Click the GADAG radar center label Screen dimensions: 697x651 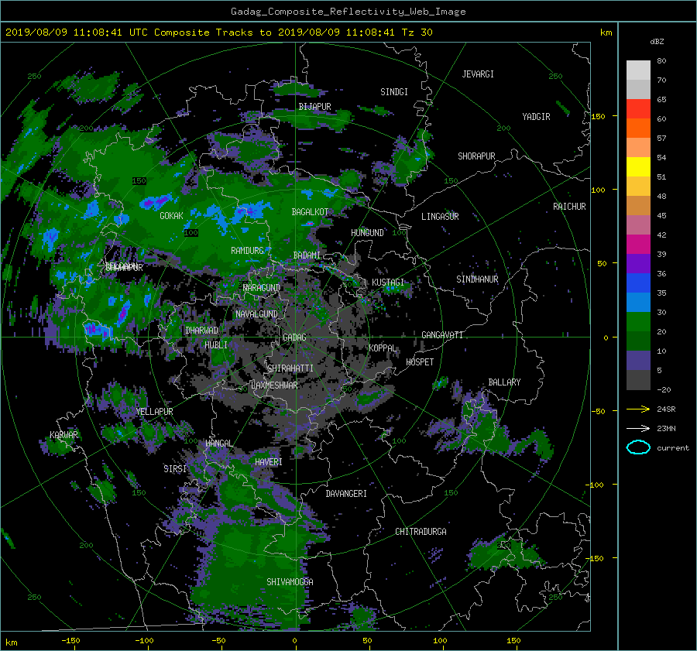pos(295,337)
